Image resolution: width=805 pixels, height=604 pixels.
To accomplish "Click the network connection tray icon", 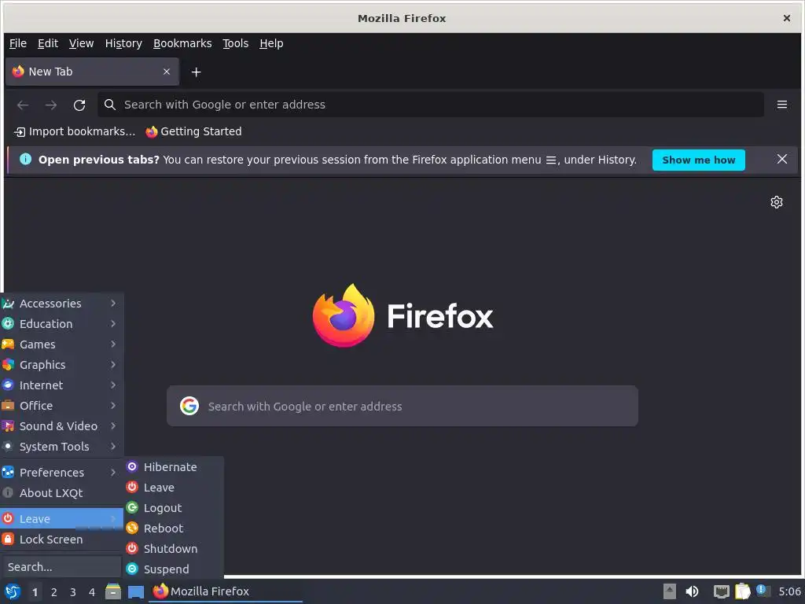I will (x=722, y=591).
